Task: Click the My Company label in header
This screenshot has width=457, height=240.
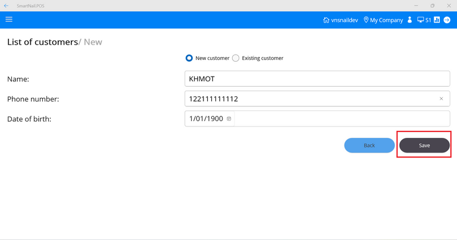Action: coord(386,20)
